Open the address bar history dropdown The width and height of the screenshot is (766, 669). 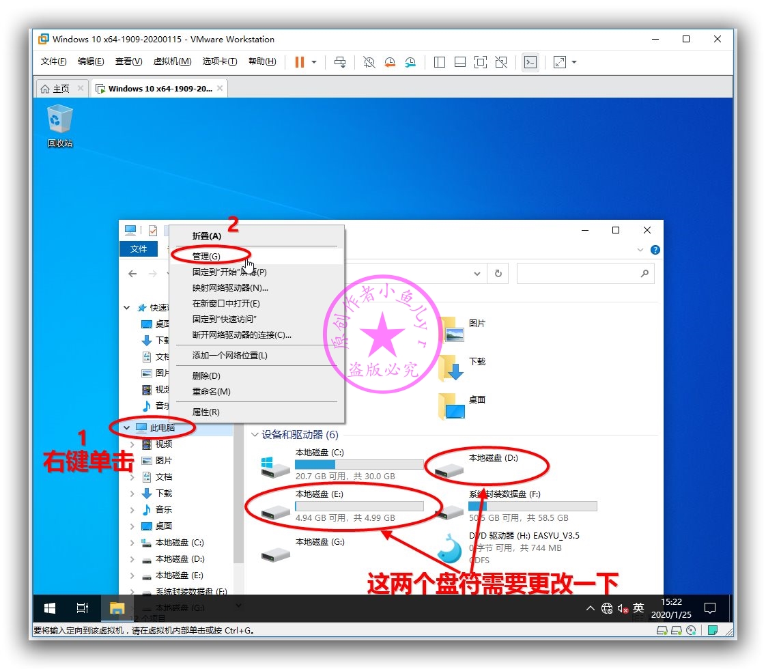(477, 274)
